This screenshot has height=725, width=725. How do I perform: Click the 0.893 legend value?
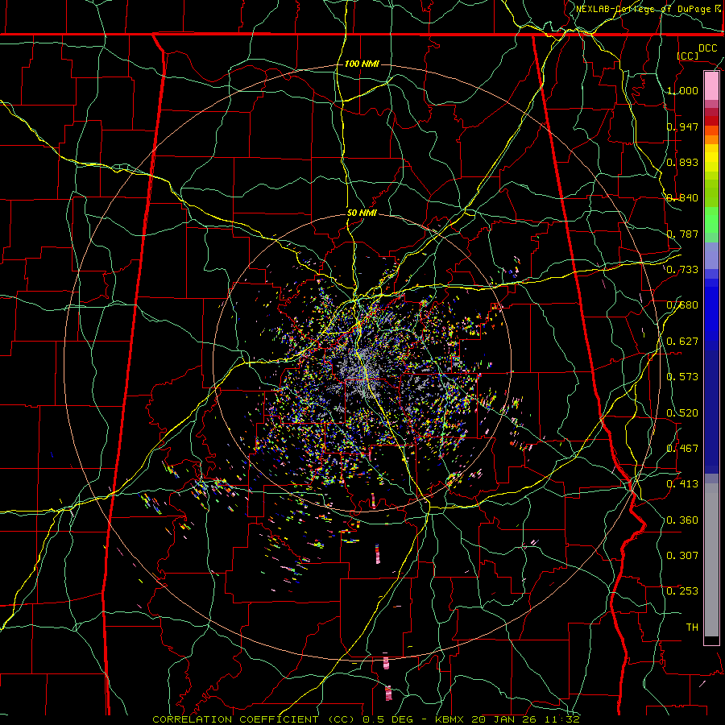[x=682, y=162]
